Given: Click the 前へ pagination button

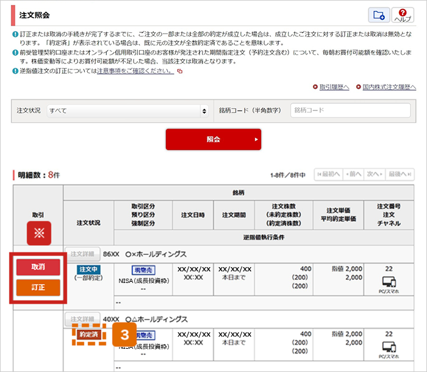Looking at the screenshot, I should 353,174.
